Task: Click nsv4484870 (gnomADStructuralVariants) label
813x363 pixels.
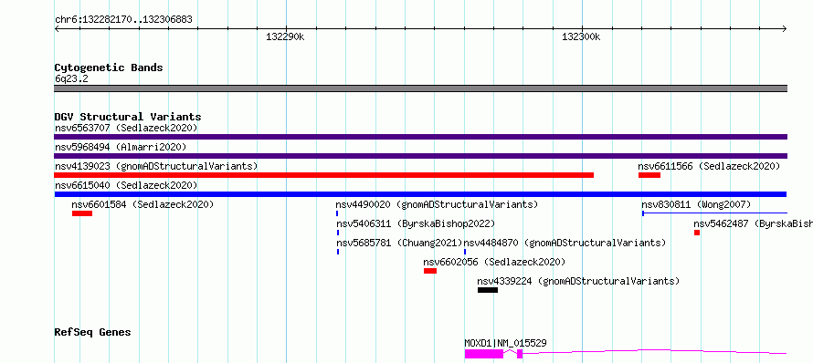Action: click(x=565, y=243)
